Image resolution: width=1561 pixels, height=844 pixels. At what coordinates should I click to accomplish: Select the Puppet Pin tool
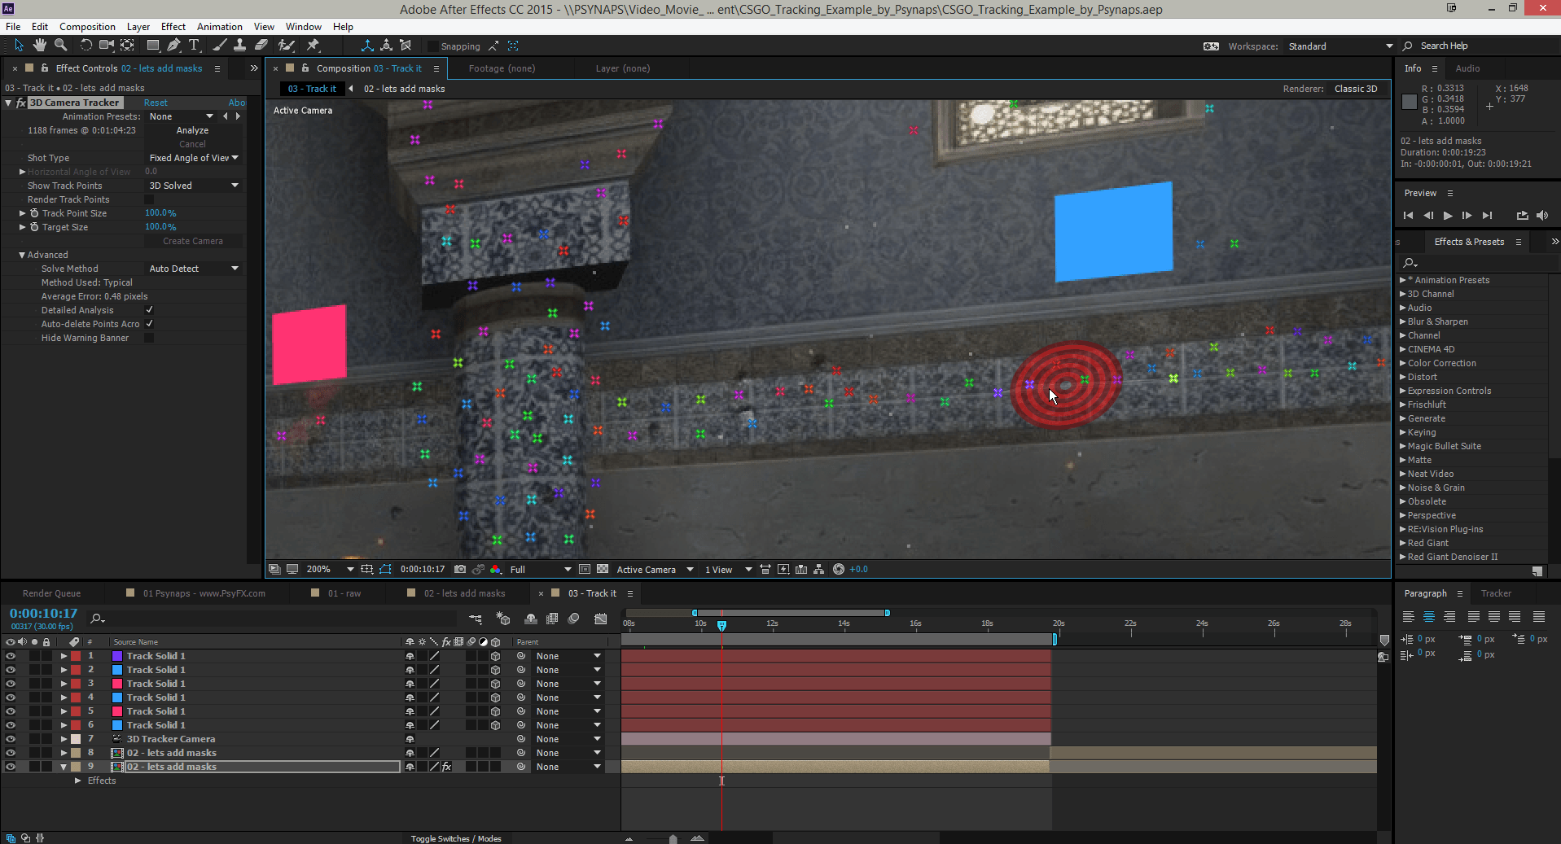click(x=313, y=46)
